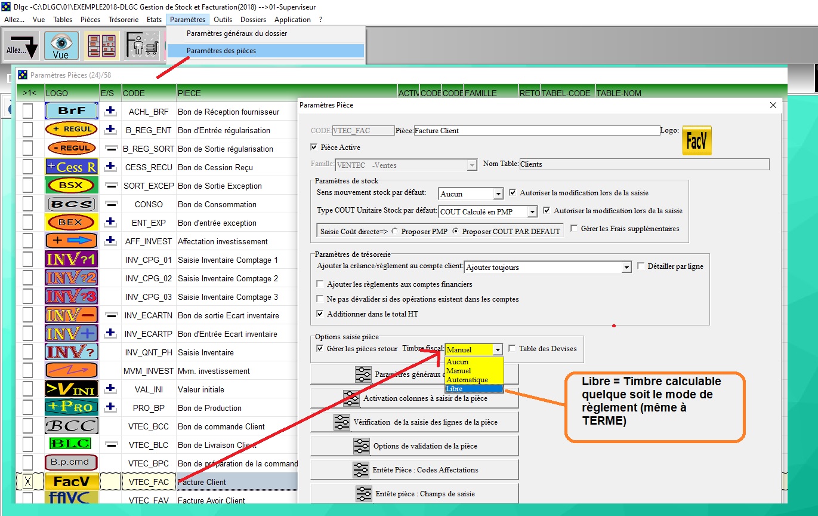Click Vérification de la saisie des lignes

(x=415, y=422)
